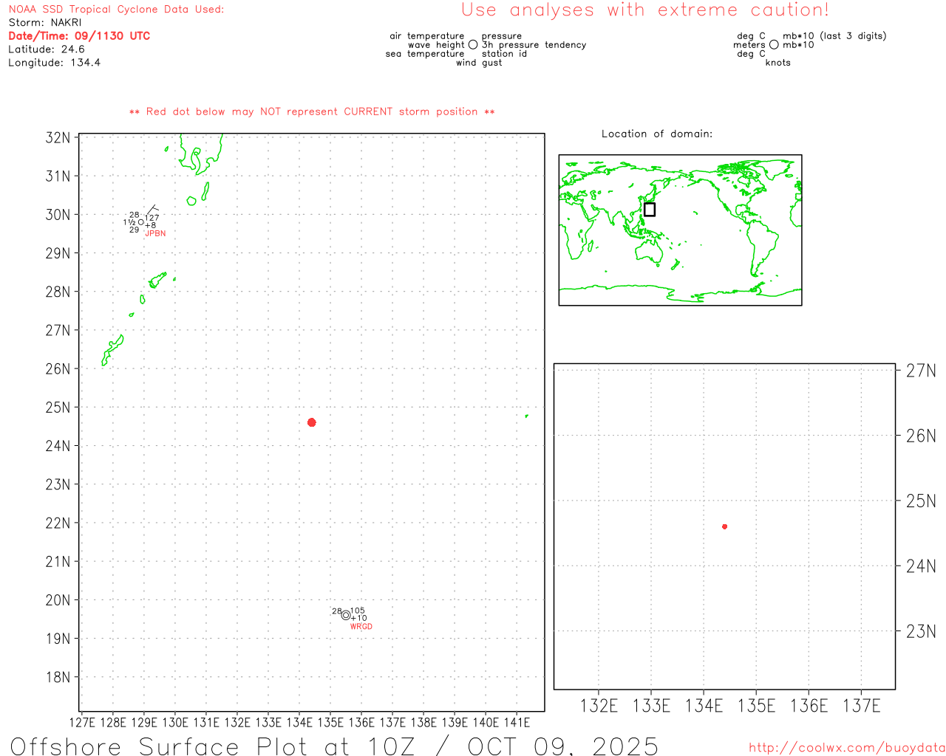Click the black domain box on world map
This screenshot has width=946, height=756.
[x=650, y=210]
